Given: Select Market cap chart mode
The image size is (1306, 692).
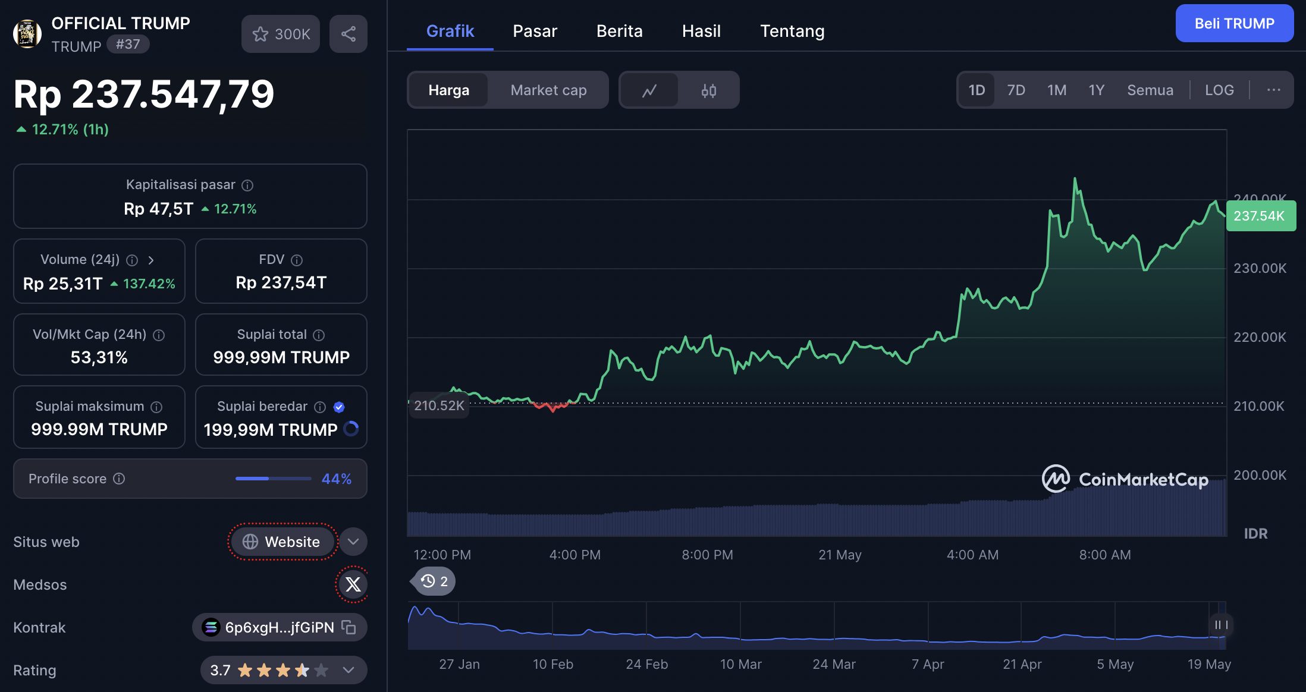Looking at the screenshot, I should [548, 90].
